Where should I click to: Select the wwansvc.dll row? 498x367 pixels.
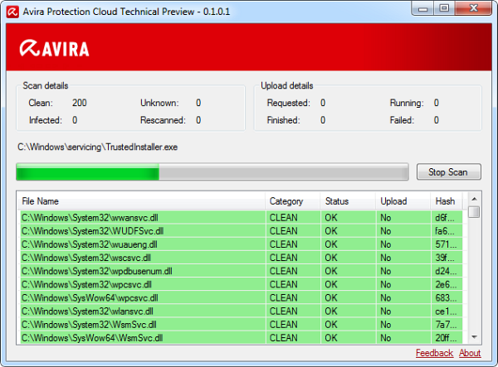pos(242,218)
